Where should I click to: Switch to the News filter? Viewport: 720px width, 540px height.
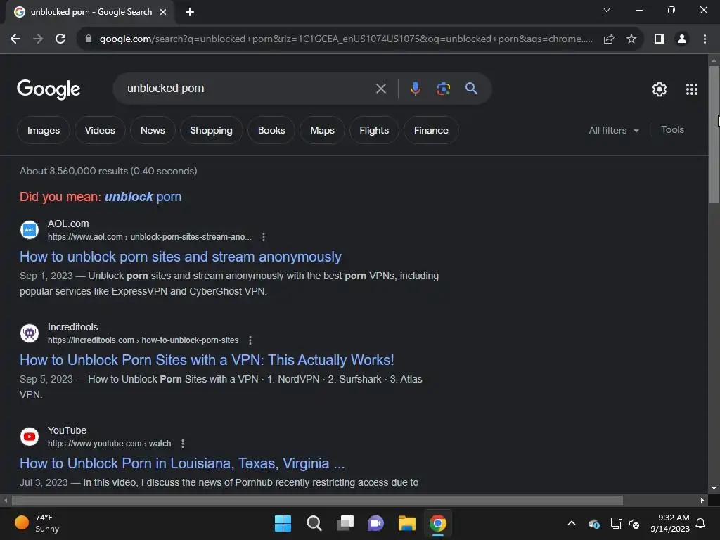[153, 130]
